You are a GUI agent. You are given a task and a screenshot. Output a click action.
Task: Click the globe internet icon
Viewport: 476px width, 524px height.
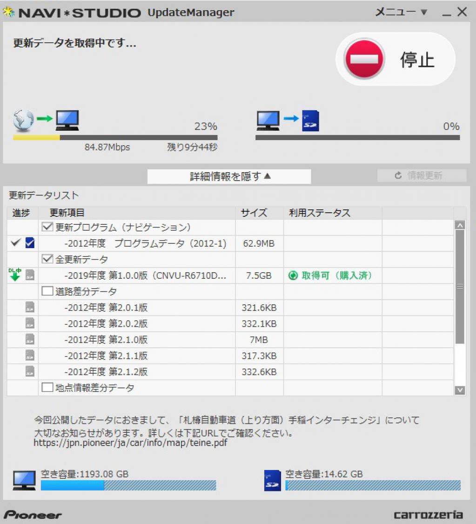click(23, 120)
